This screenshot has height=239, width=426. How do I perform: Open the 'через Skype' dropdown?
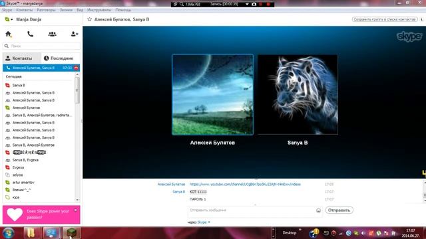coord(199,222)
